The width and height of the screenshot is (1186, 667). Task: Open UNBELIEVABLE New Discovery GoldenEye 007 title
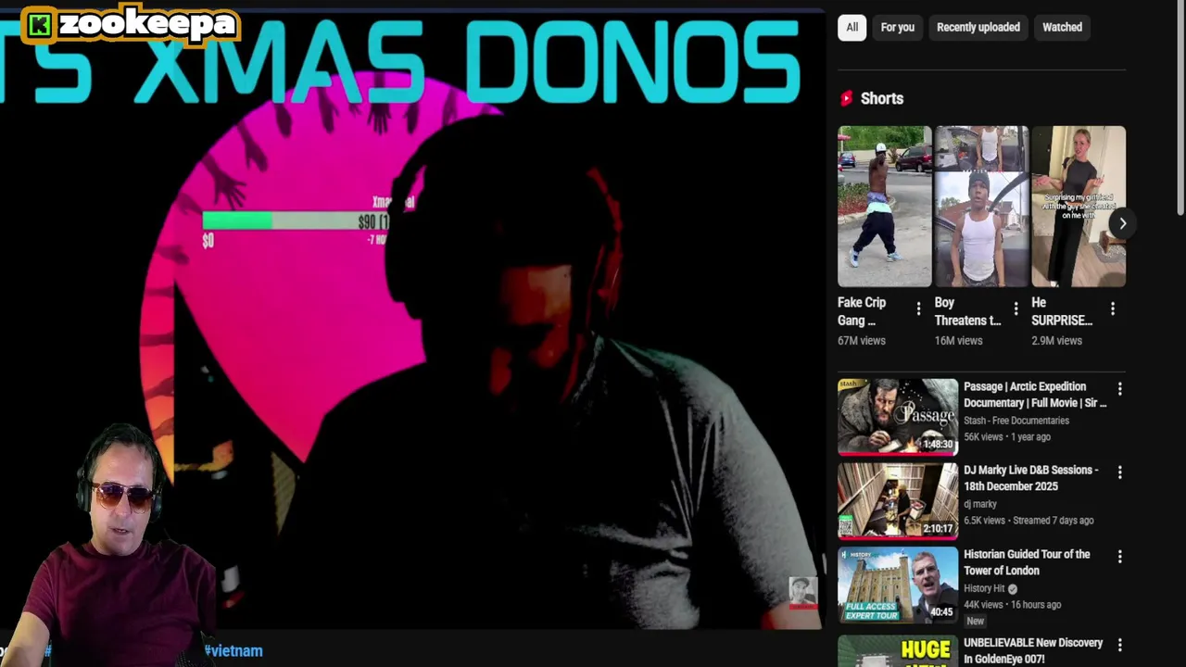click(1033, 650)
